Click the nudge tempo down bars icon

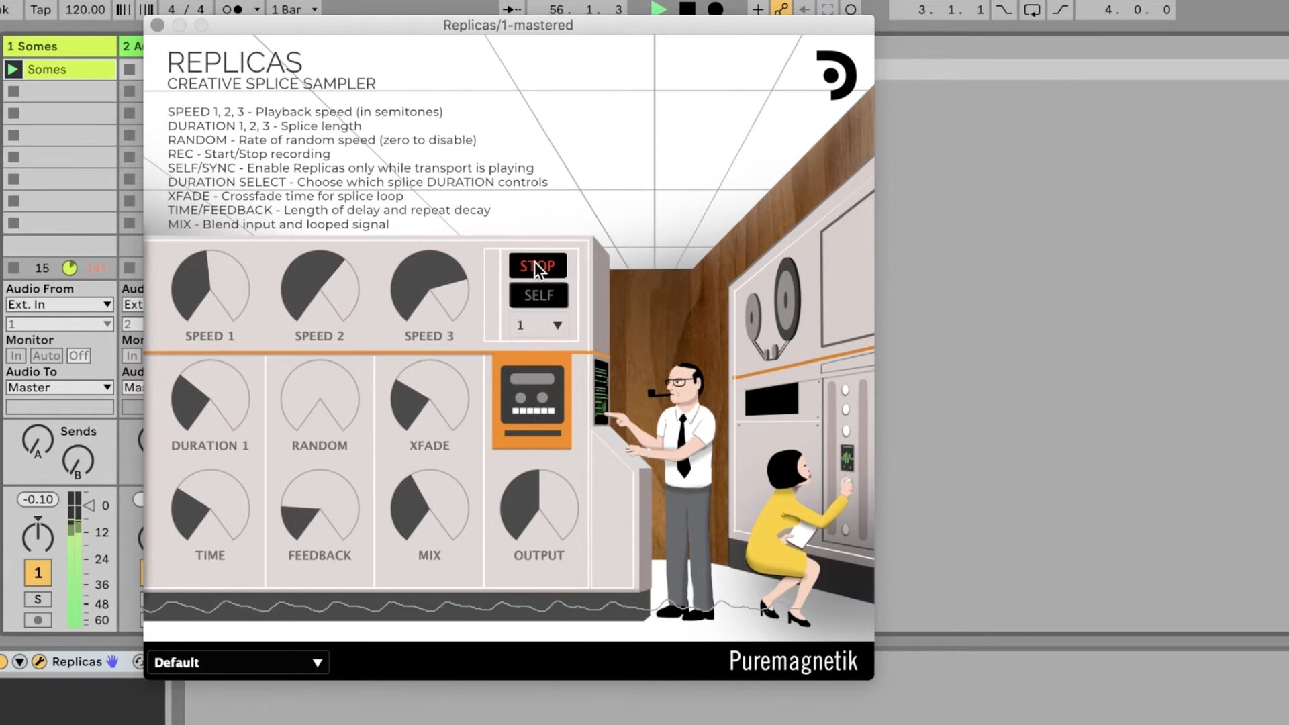[124, 9]
